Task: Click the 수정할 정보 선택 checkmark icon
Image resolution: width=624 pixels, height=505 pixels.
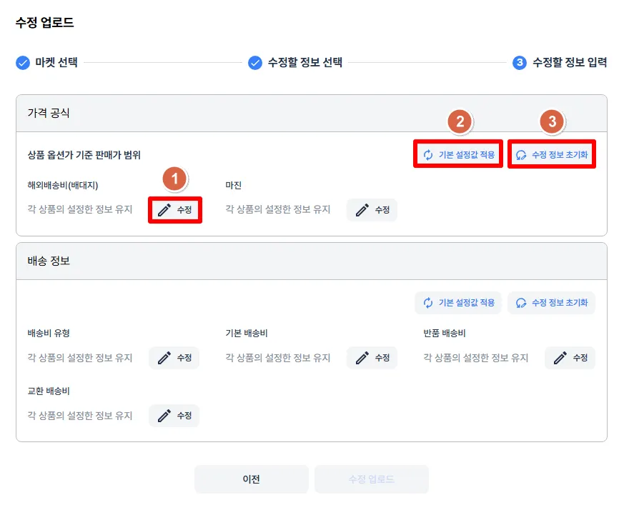Action: pyautogui.click(x=255, y=63)
